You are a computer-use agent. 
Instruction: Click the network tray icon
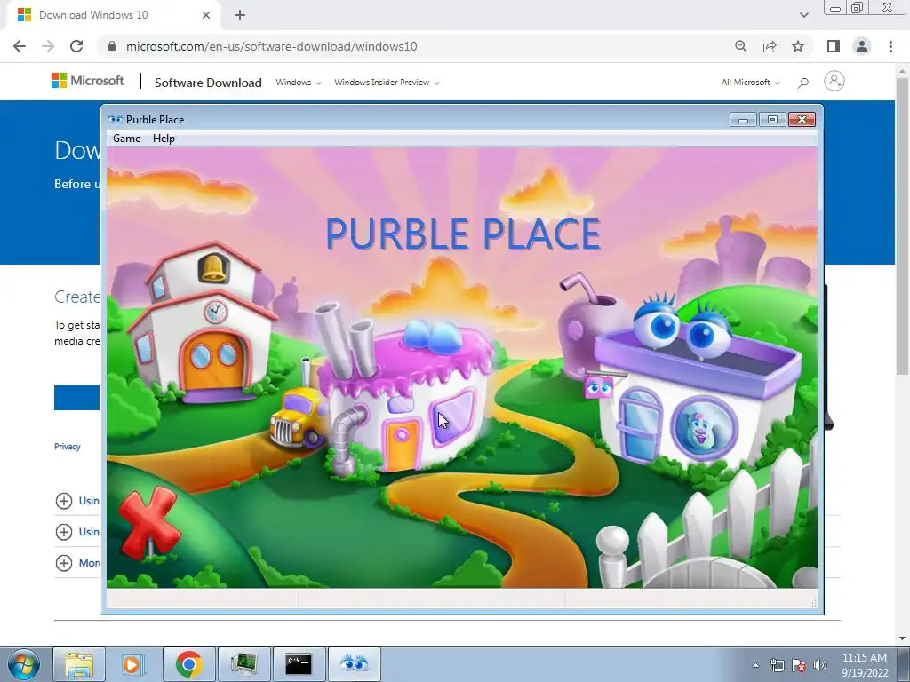point(777,665)
